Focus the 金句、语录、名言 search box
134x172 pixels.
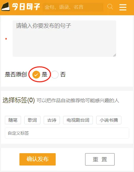[x=73, y=7]
